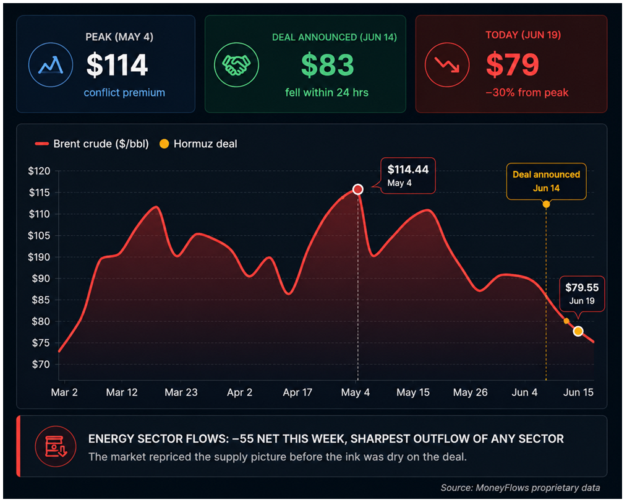
Task: Click the $79 today price value
Action: [x=513, y=64]
